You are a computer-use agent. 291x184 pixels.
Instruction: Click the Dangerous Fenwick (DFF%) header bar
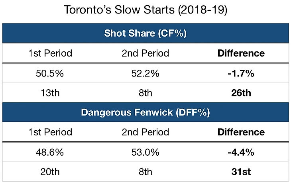[x=145, y=112]
